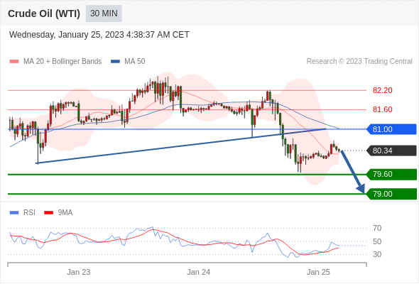Click the Jan 24 date axis label
The height and width of the screenshot is (284, 419).
[x=199, y=272]
